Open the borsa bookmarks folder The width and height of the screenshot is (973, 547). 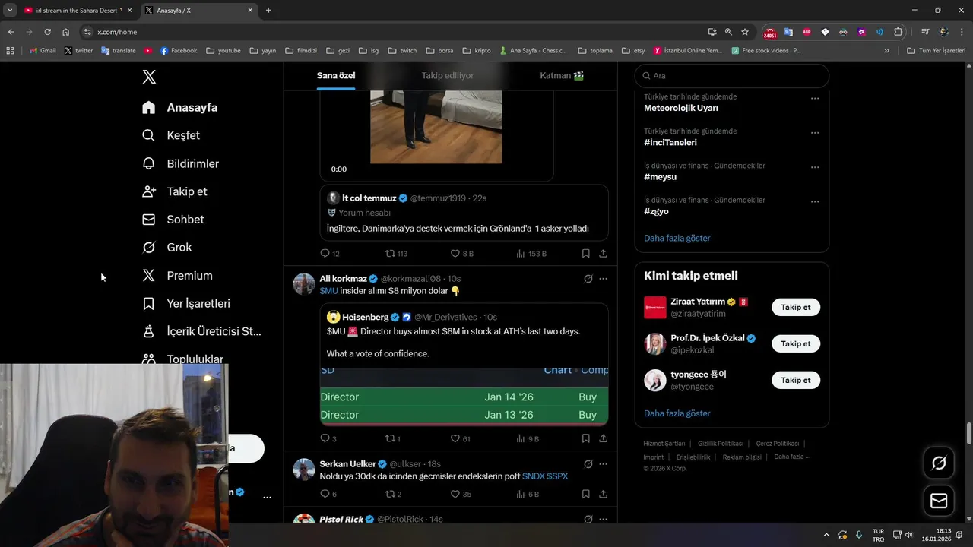pos(439,51)
